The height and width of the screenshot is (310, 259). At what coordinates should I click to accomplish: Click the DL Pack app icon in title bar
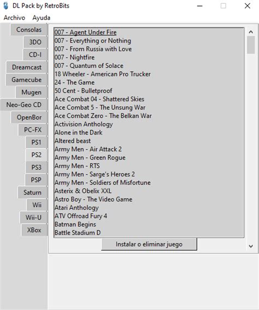pyautogui.click(x=6, y=6)
